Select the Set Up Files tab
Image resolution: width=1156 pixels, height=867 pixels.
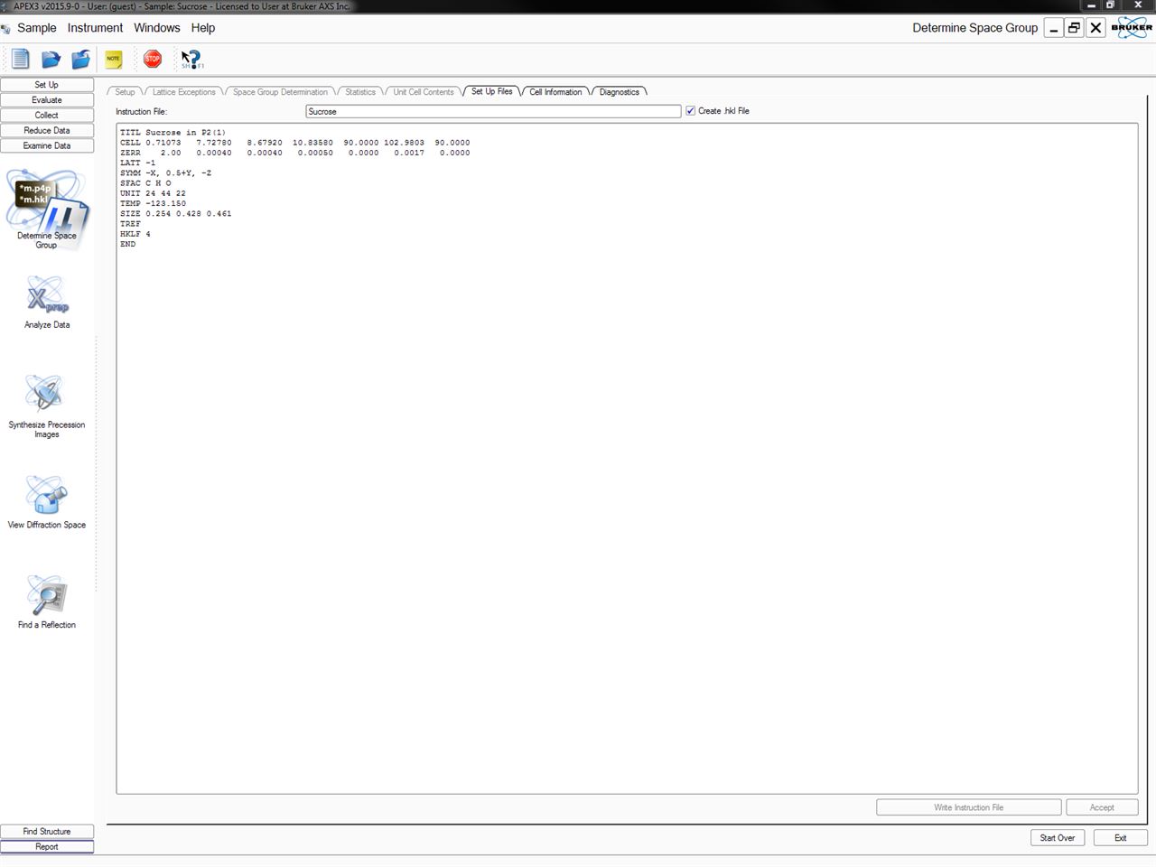[492, 92]
